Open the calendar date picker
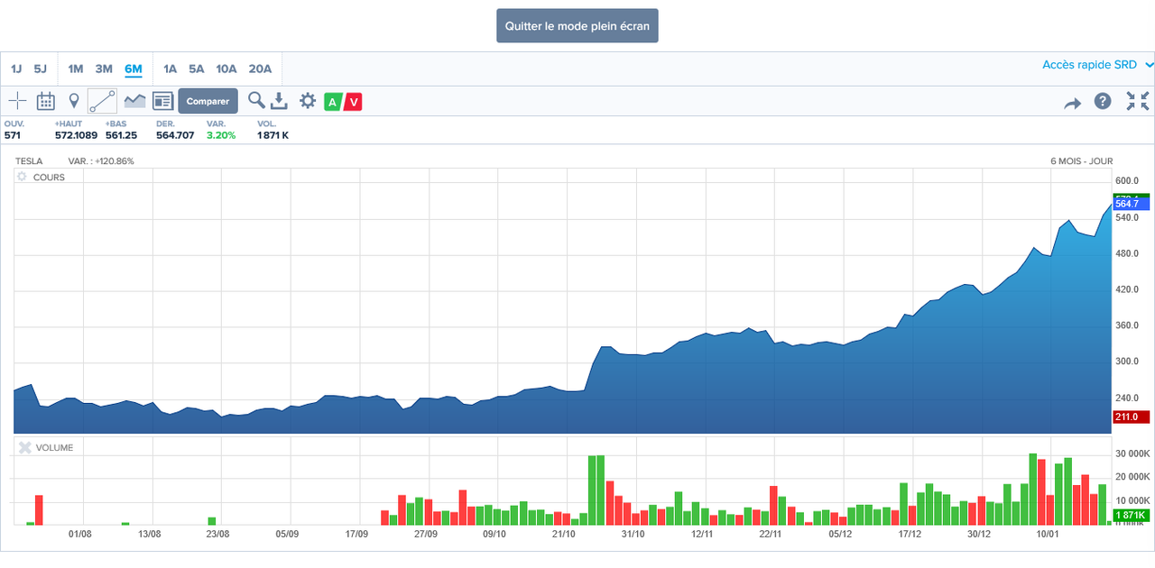The width and height of the screenshot is (1155, 568). (46, 101)
